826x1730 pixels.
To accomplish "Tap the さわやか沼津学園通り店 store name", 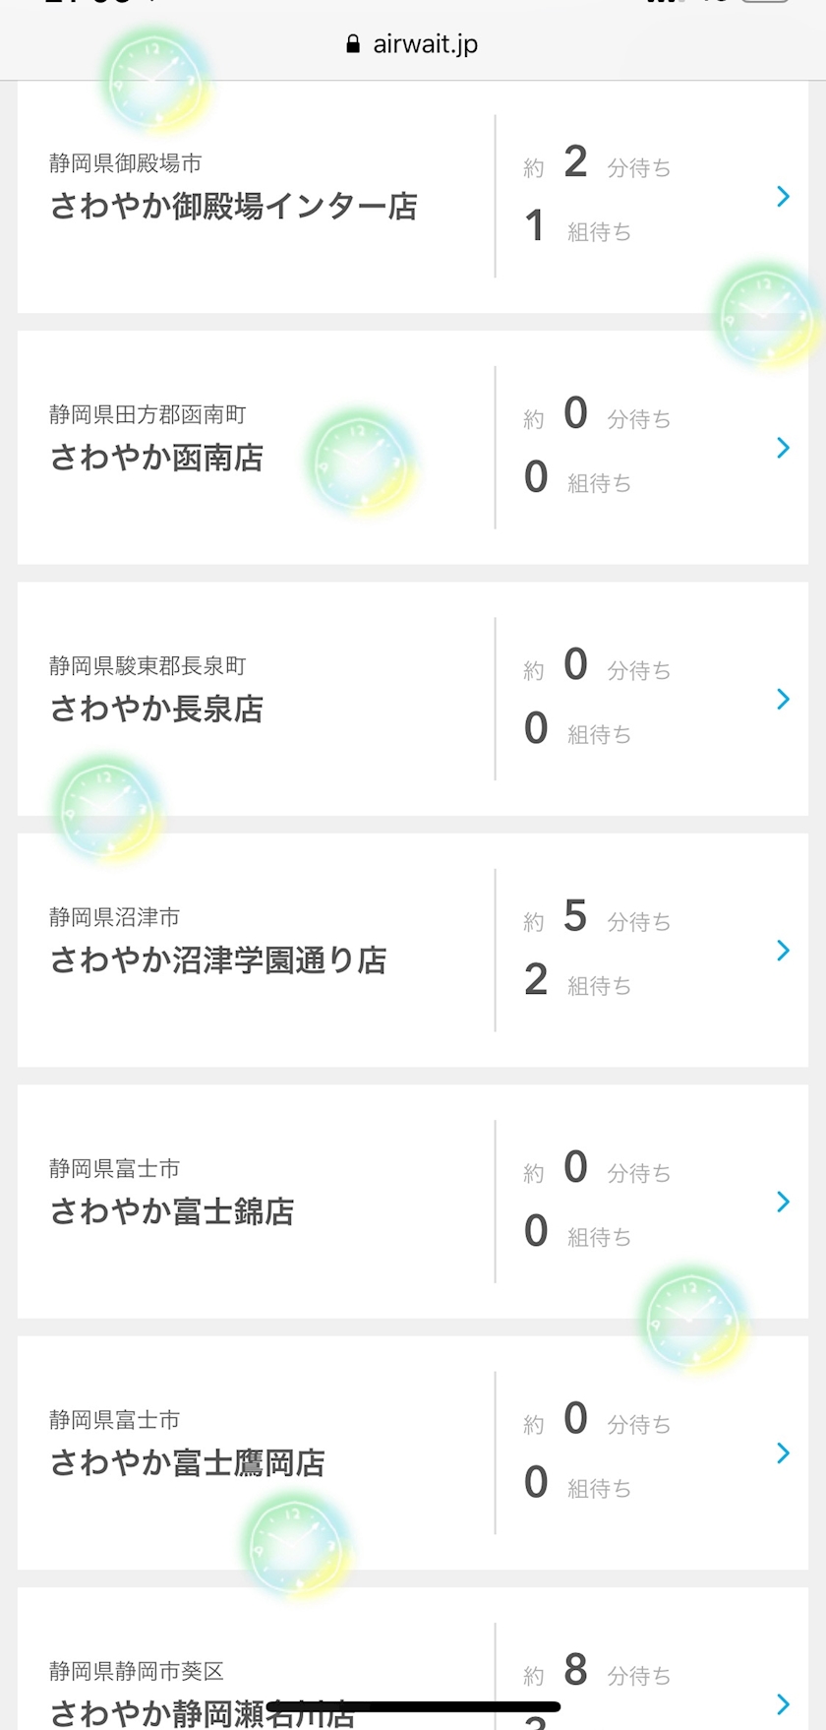I will point(218,960).
